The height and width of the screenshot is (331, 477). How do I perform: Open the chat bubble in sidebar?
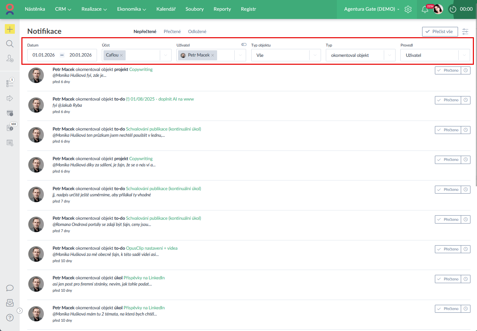point(10,288)
